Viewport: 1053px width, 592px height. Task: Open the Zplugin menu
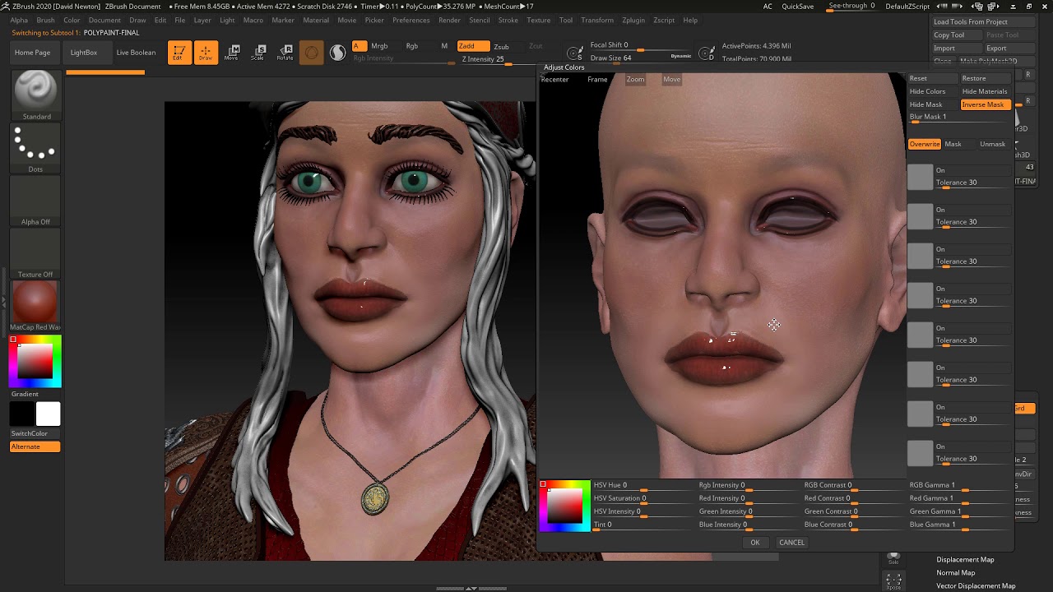coord(633,20)
